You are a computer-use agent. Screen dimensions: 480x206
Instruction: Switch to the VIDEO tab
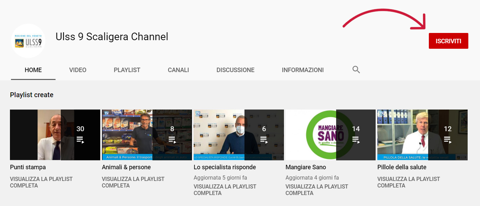click(78, 70)
